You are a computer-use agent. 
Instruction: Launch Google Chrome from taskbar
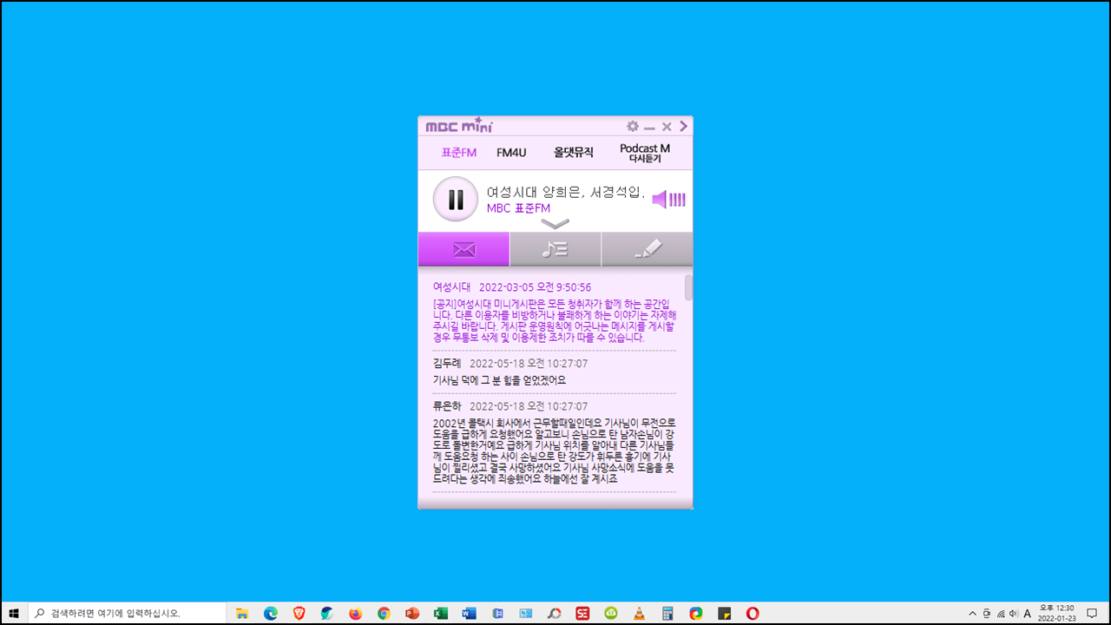(384, 613)
